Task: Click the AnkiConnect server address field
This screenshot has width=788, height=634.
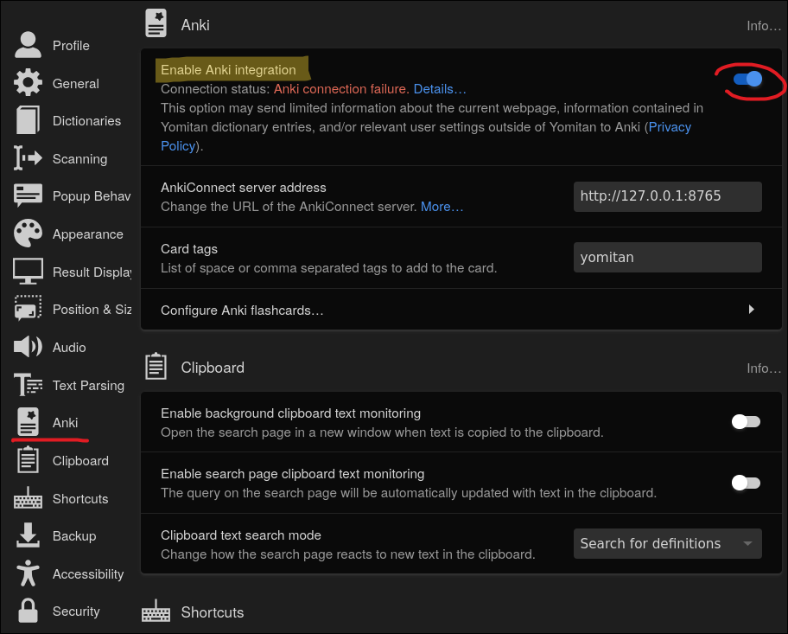Action: click(667, 196)
